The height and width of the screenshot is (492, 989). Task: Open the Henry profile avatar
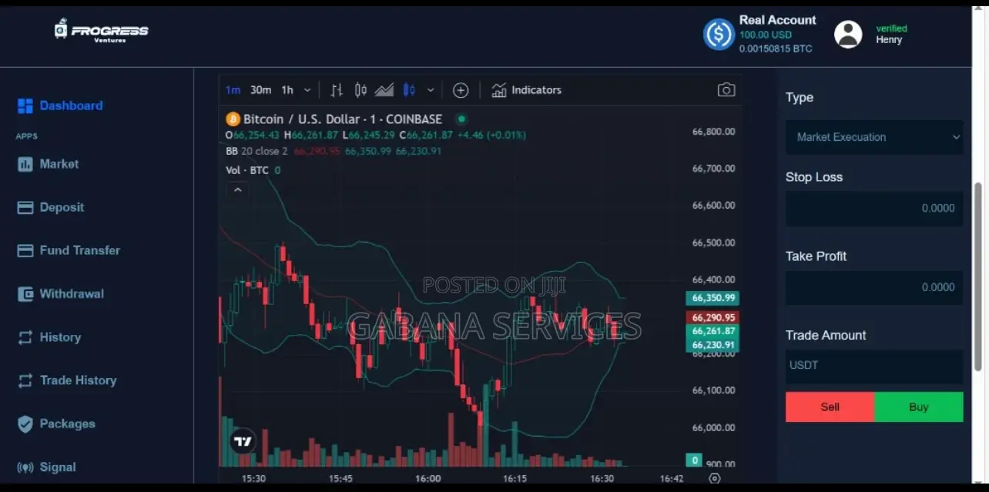pos(848,35)
